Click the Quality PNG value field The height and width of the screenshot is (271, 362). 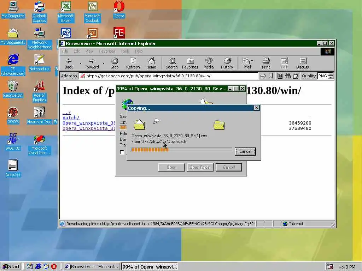pos(323,76)
